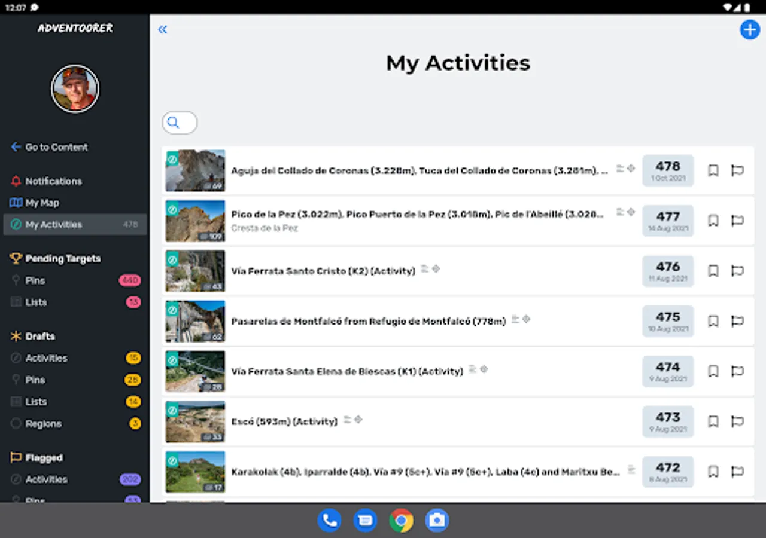Open the Pico de la Pez activity title
This screenshot has height=538, width=766.
click(418, 215)
